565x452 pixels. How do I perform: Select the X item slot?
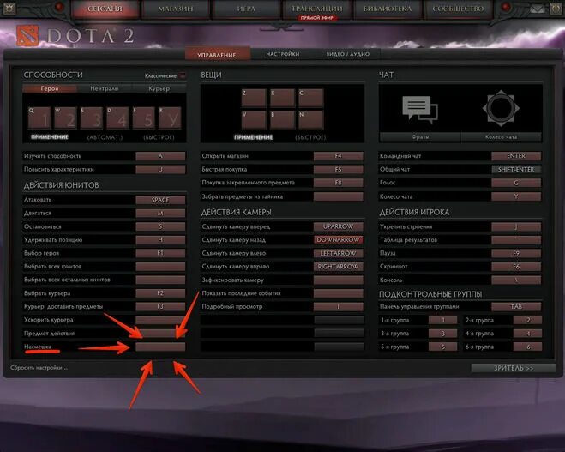pos(283,98)
